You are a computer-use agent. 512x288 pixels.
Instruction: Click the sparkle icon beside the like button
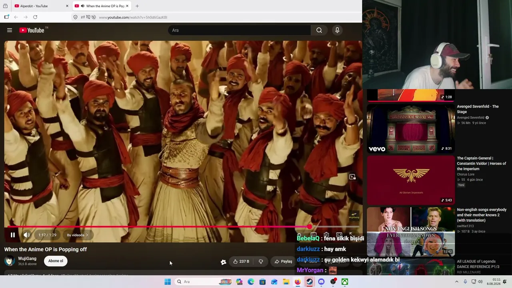click(223, 262)
